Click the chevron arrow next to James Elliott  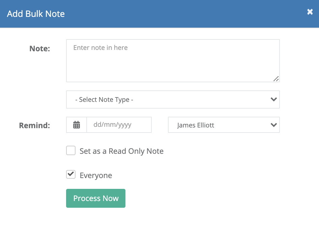(274, 125)
